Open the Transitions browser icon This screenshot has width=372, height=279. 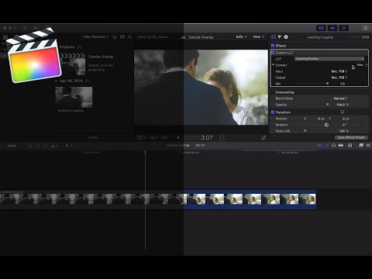pyautogui.click(x=368, y=146)
